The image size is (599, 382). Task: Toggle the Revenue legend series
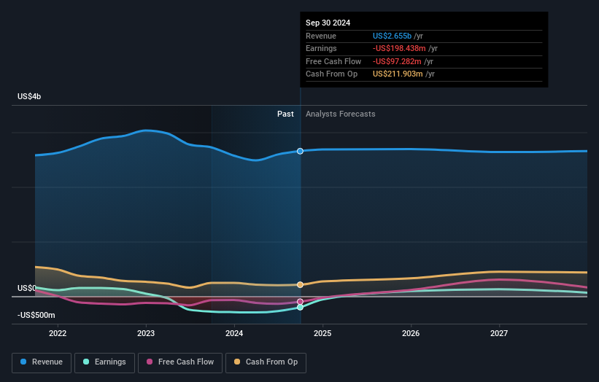[x=42, y=362]
